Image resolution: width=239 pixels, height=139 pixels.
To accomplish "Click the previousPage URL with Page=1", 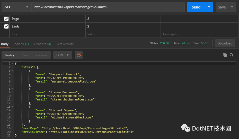I will [x=91, y=132].
